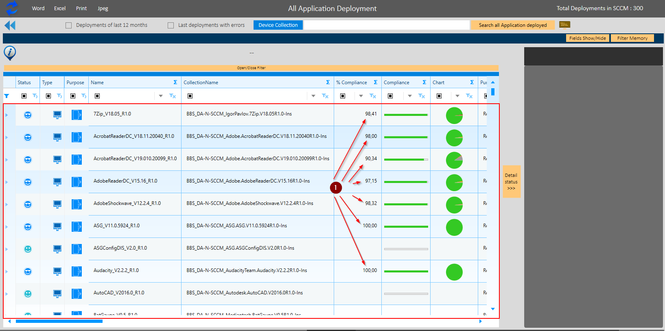Click the device collection search input field
This screenshot has height=331, width=665.
coord(387,25)
